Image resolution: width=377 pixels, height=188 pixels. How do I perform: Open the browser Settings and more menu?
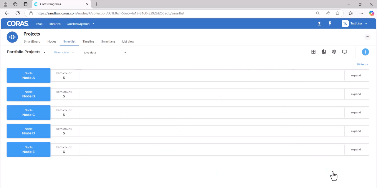click(x=361, y=13)
